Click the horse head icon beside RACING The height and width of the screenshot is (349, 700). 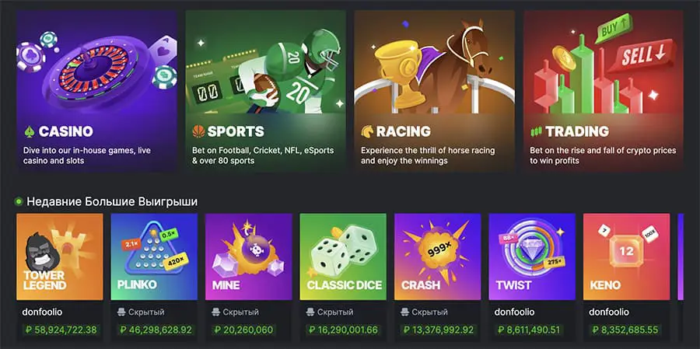(x=367, y=131)
